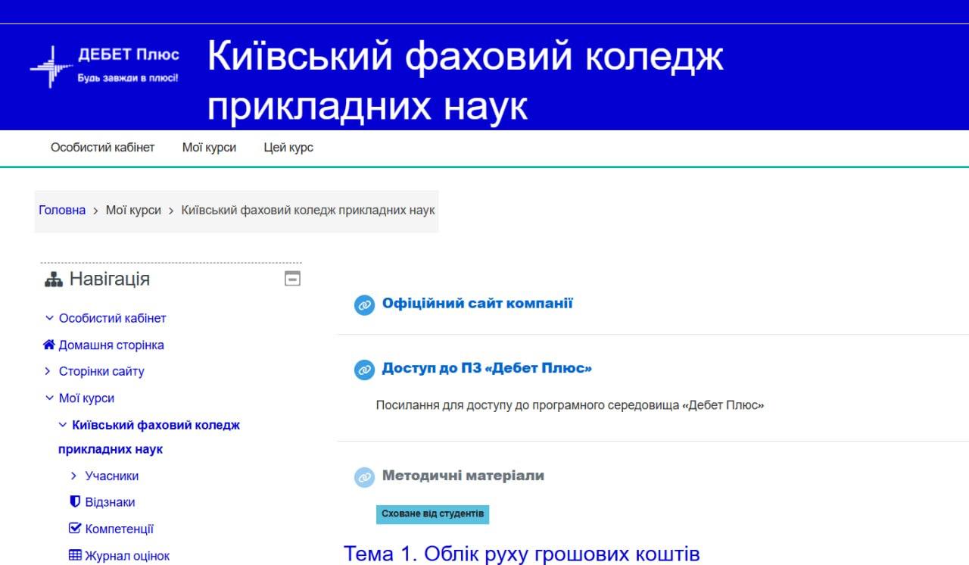
Task: Click the checkmark icon next to Компетенції
Action: (x=75, y=529)
